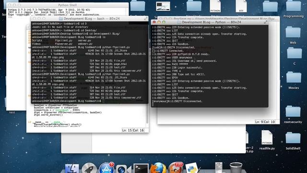Click the '230 Login successful.' log line
The image size is (307, 173).
point(177,68)
